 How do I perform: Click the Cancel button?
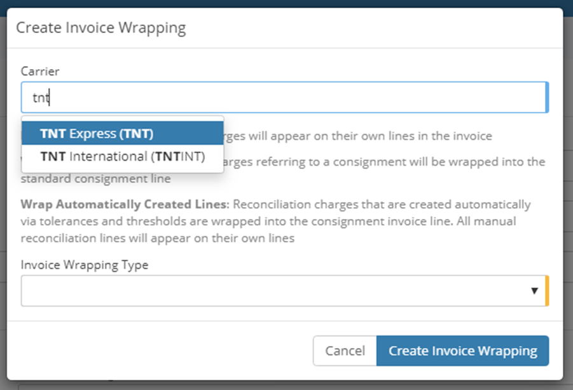tap(345, 351)
